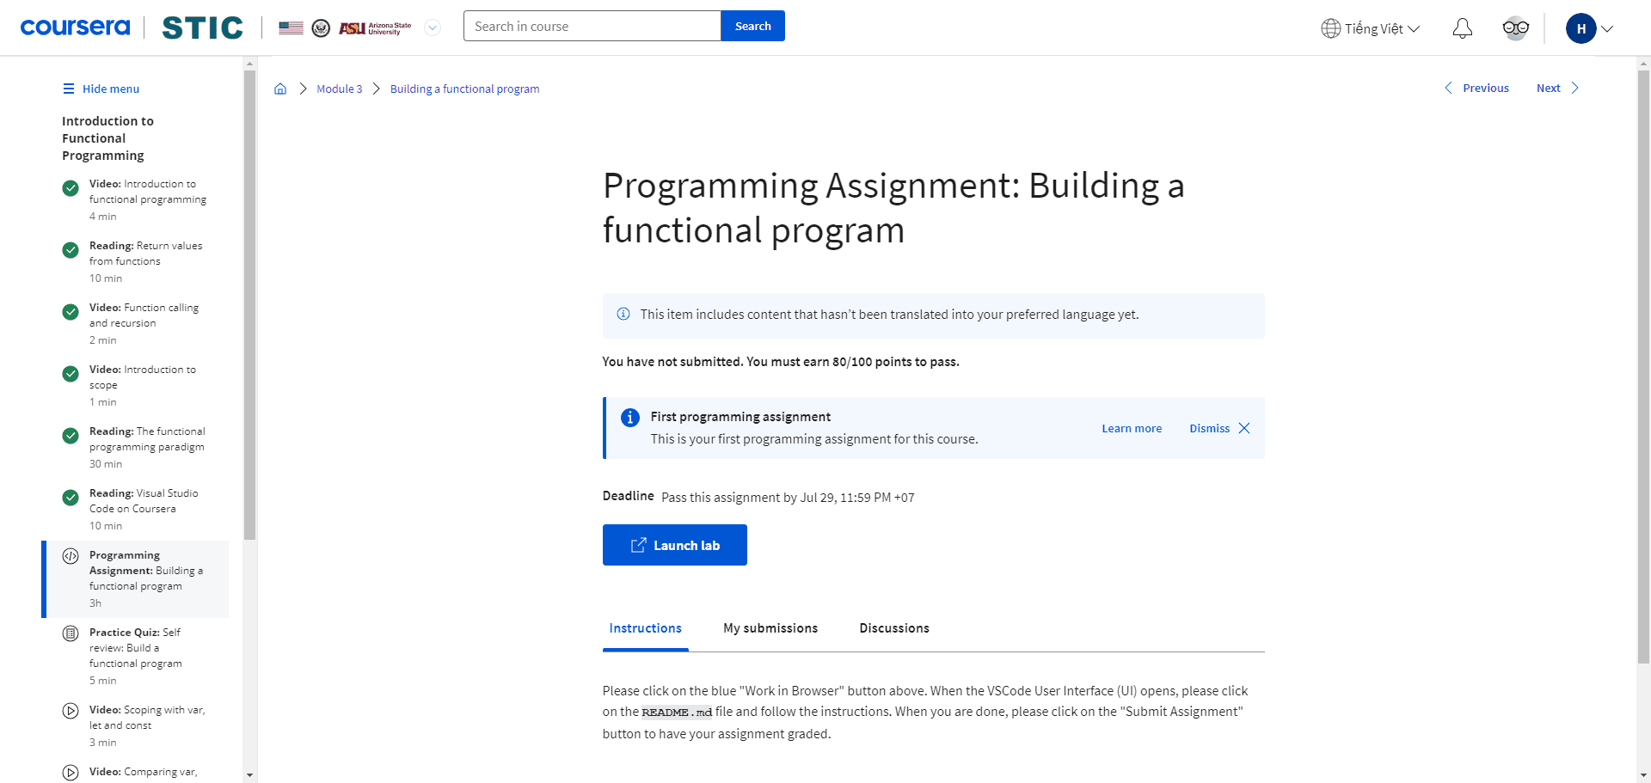1651x783 pixels.
Task: Select Programming Assignment item in sidebar
Action: click(137, 578)
